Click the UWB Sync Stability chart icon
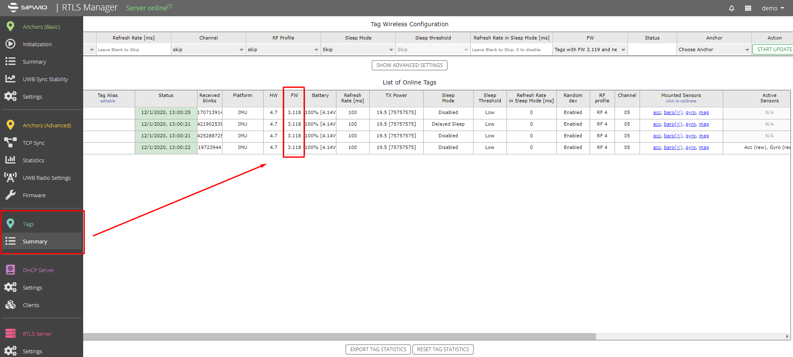793x357 pixels. [10, 79]
